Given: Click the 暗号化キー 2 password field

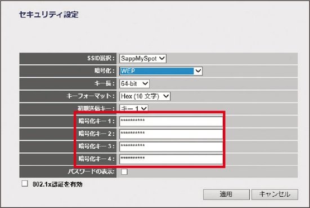Looking at the screenshot, I should point(171,134).
